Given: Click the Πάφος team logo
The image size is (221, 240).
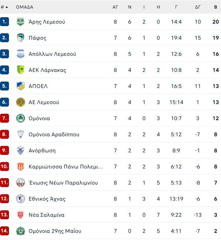Looking at the screenshot, I should [20, 38].
